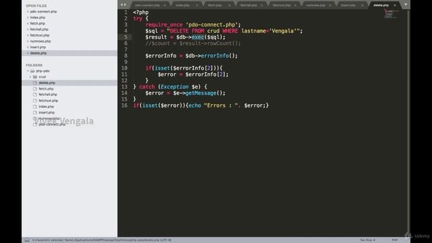Close insert.php in Open Files list
Image resolution: width=432 pixels, height=243 pixels.
(x=28, y=47)
